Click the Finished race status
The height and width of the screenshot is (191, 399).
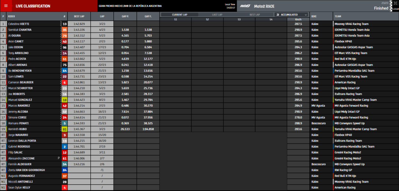pyautogui.click(x=381, y=8)
